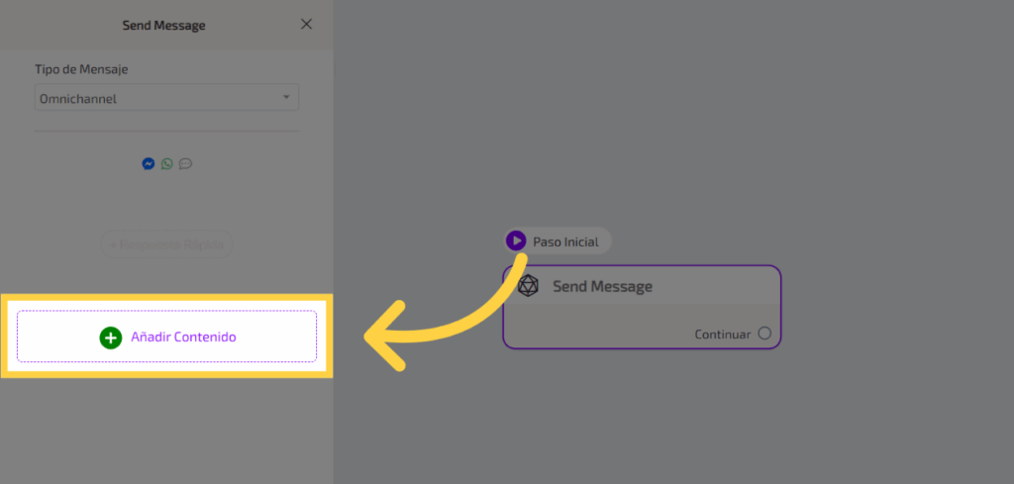Image resolution: width=1014 pixels, height=484 pixels.
Task: Click the Tipo de Mensaje field label
Action: (81, 69)
